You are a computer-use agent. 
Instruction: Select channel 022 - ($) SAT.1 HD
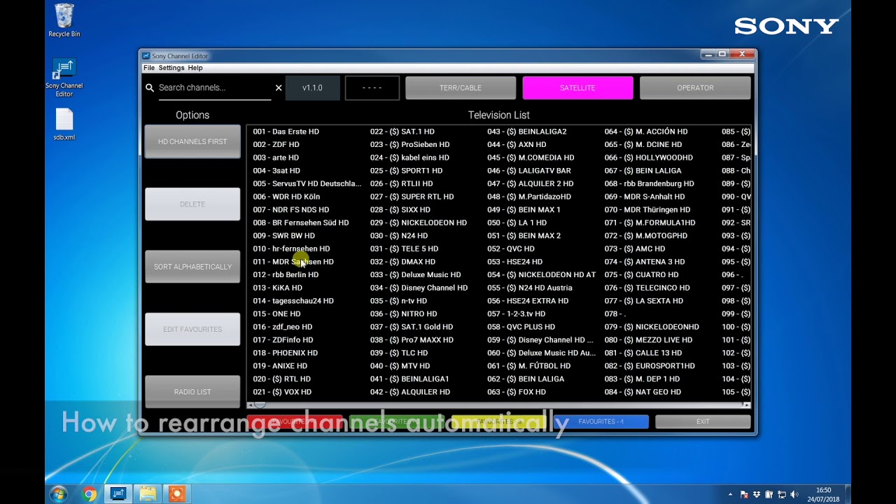pyautogui.click(x=402, y=132)
